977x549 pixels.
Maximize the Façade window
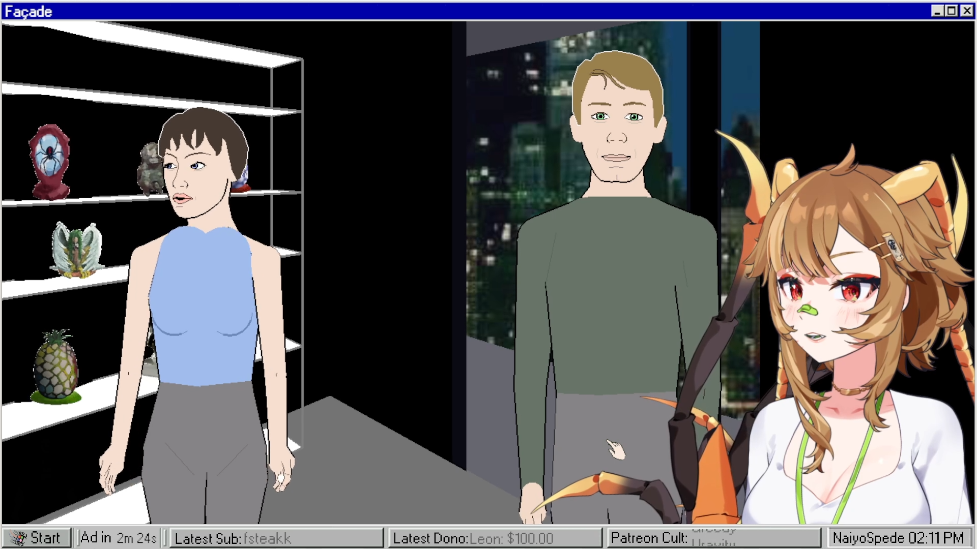(951, 11)
